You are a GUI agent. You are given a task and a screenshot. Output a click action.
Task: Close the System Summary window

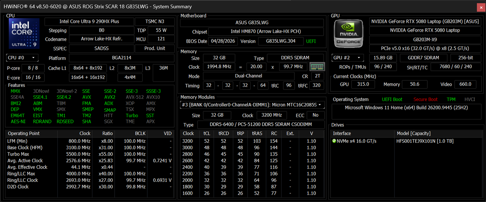click(x=481, y=7)
